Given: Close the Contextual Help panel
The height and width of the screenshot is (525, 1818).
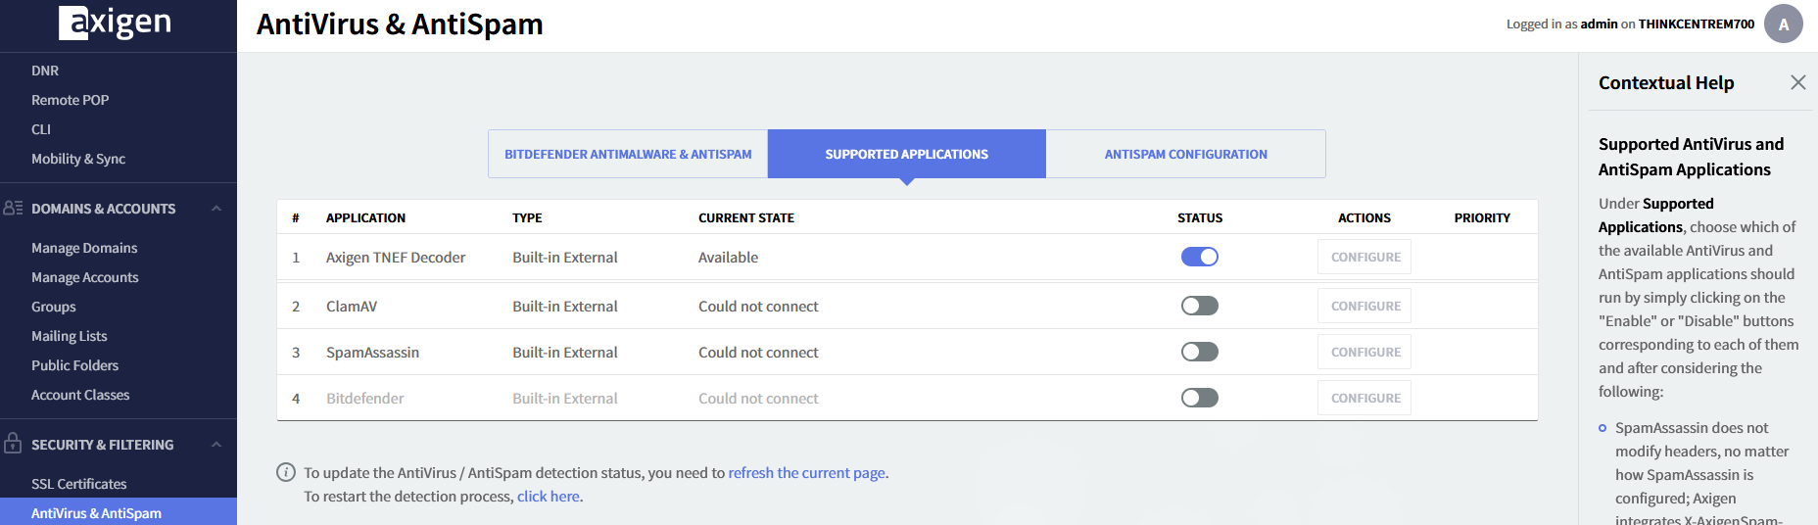Looking at the screenshot, I should [1797, 82].
